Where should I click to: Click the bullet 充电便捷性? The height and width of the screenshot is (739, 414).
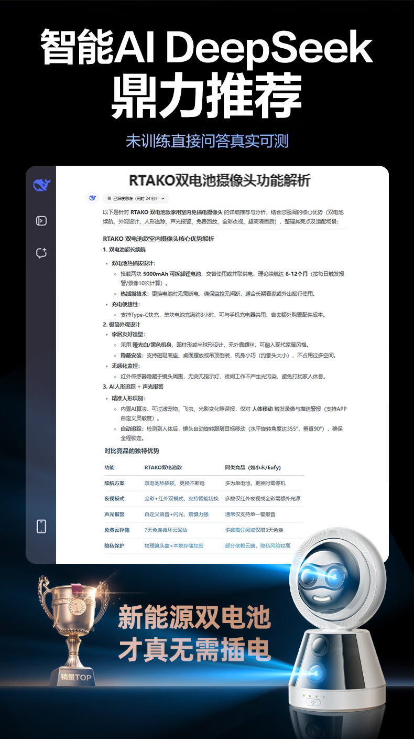coord(126,304)
